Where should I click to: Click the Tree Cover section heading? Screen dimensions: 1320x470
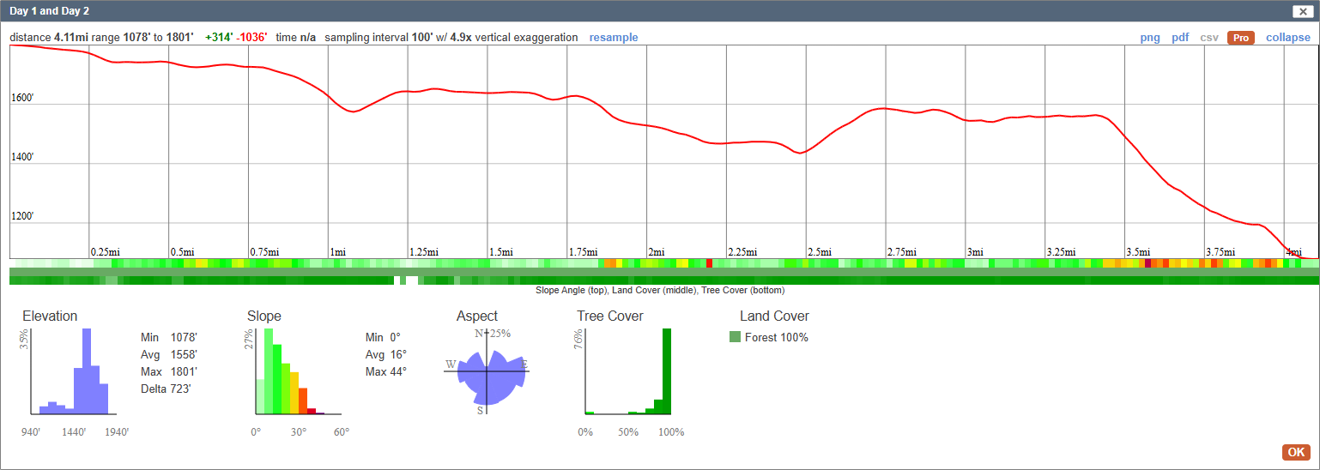point(610,316)
